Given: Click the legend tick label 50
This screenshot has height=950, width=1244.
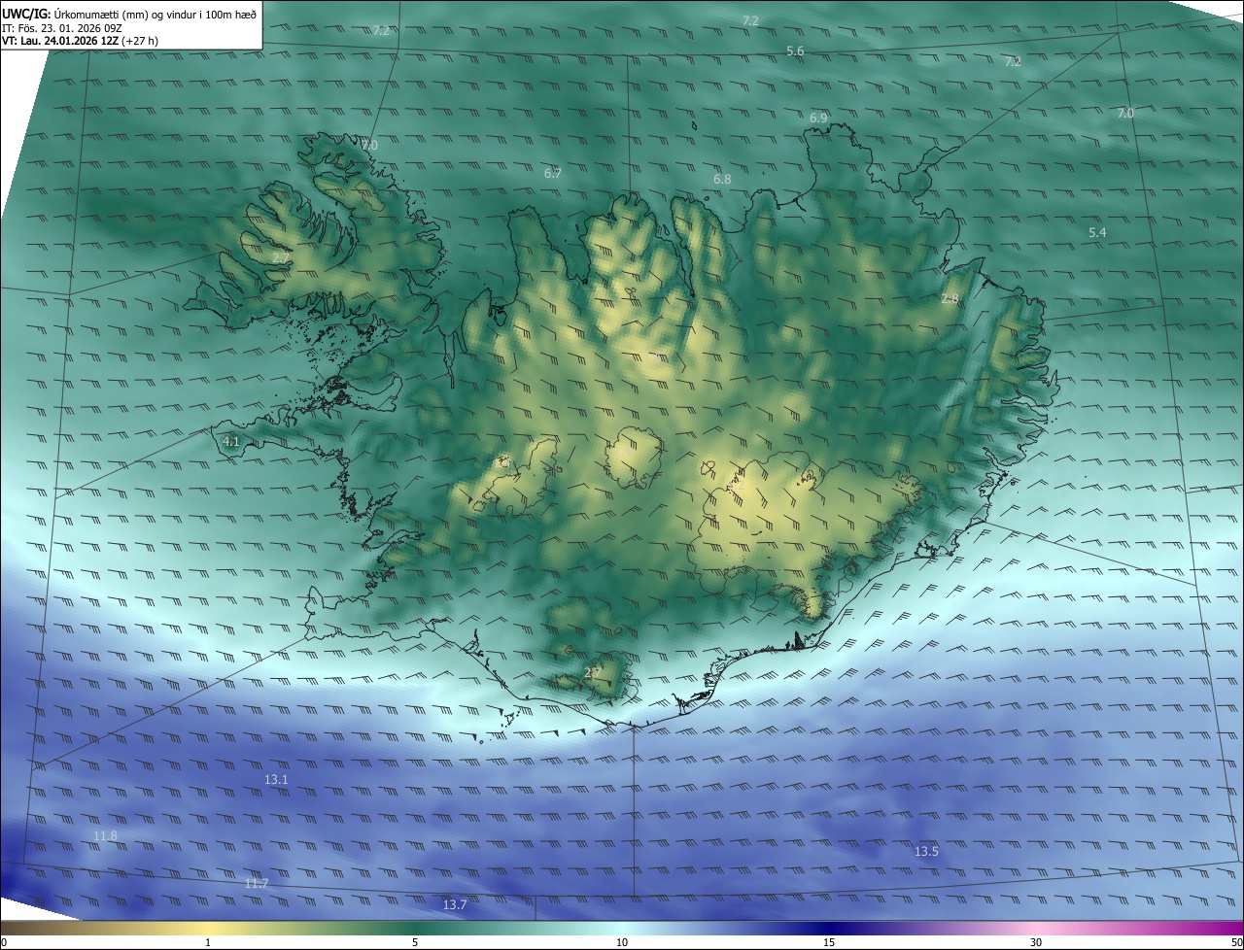Looking at the screenshot, I should coord(1236,942).
